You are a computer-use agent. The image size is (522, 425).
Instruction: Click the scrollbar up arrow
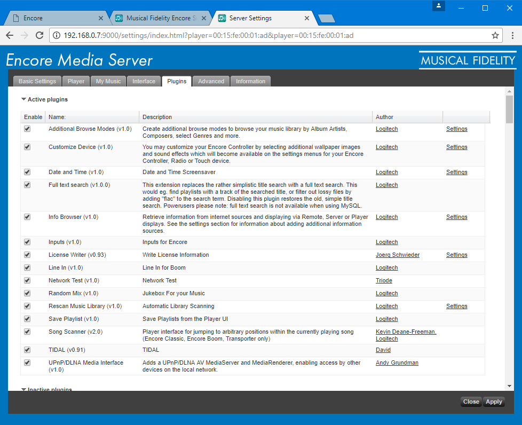(509, 91)
